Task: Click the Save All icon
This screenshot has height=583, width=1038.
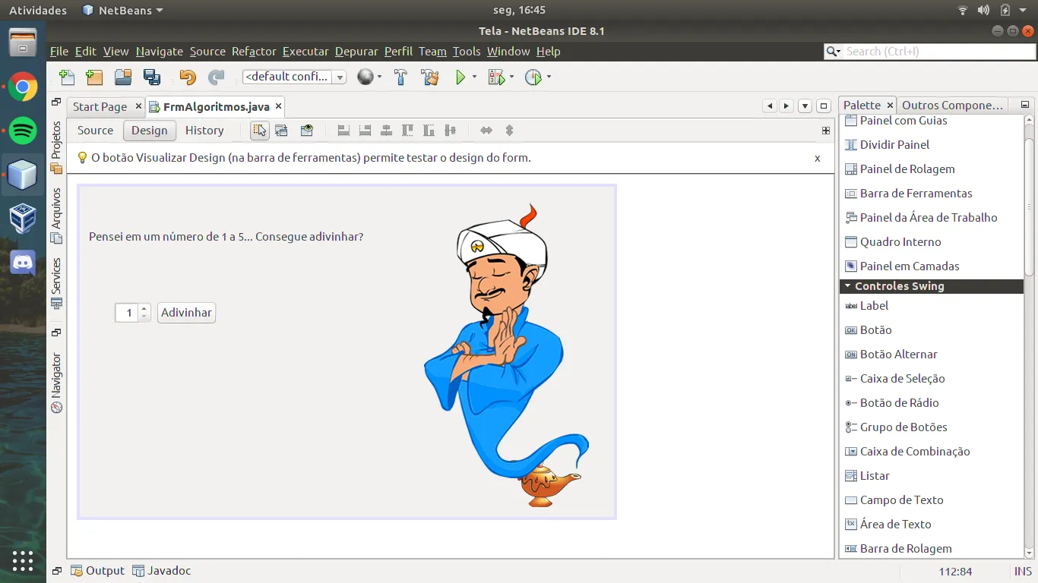Action: (152, 77)
